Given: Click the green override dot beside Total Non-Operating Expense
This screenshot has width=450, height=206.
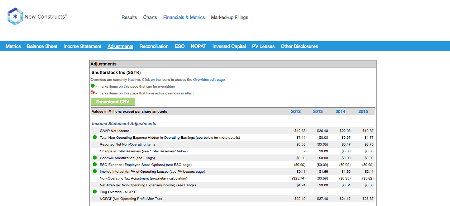Looking at the screenshot, I should [x=95, y=137].
